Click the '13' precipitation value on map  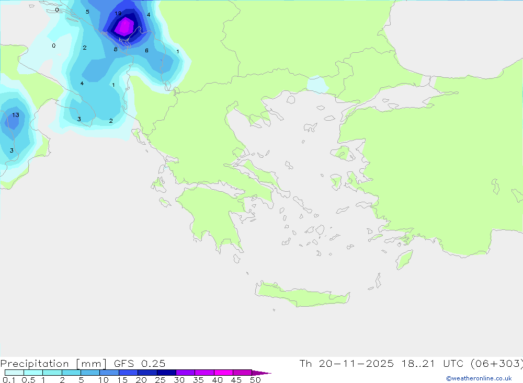(15, 115)
